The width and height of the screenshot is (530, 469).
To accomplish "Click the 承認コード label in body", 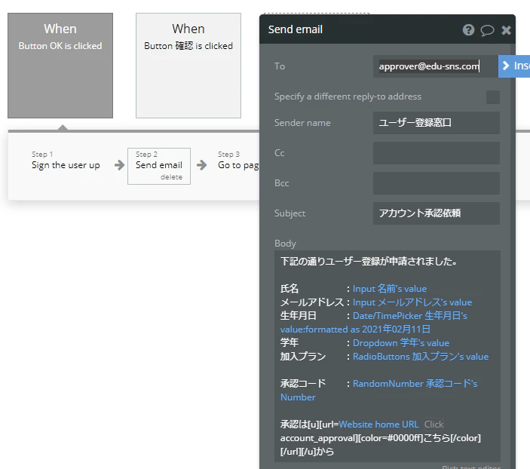I will (x=303, y=384).
